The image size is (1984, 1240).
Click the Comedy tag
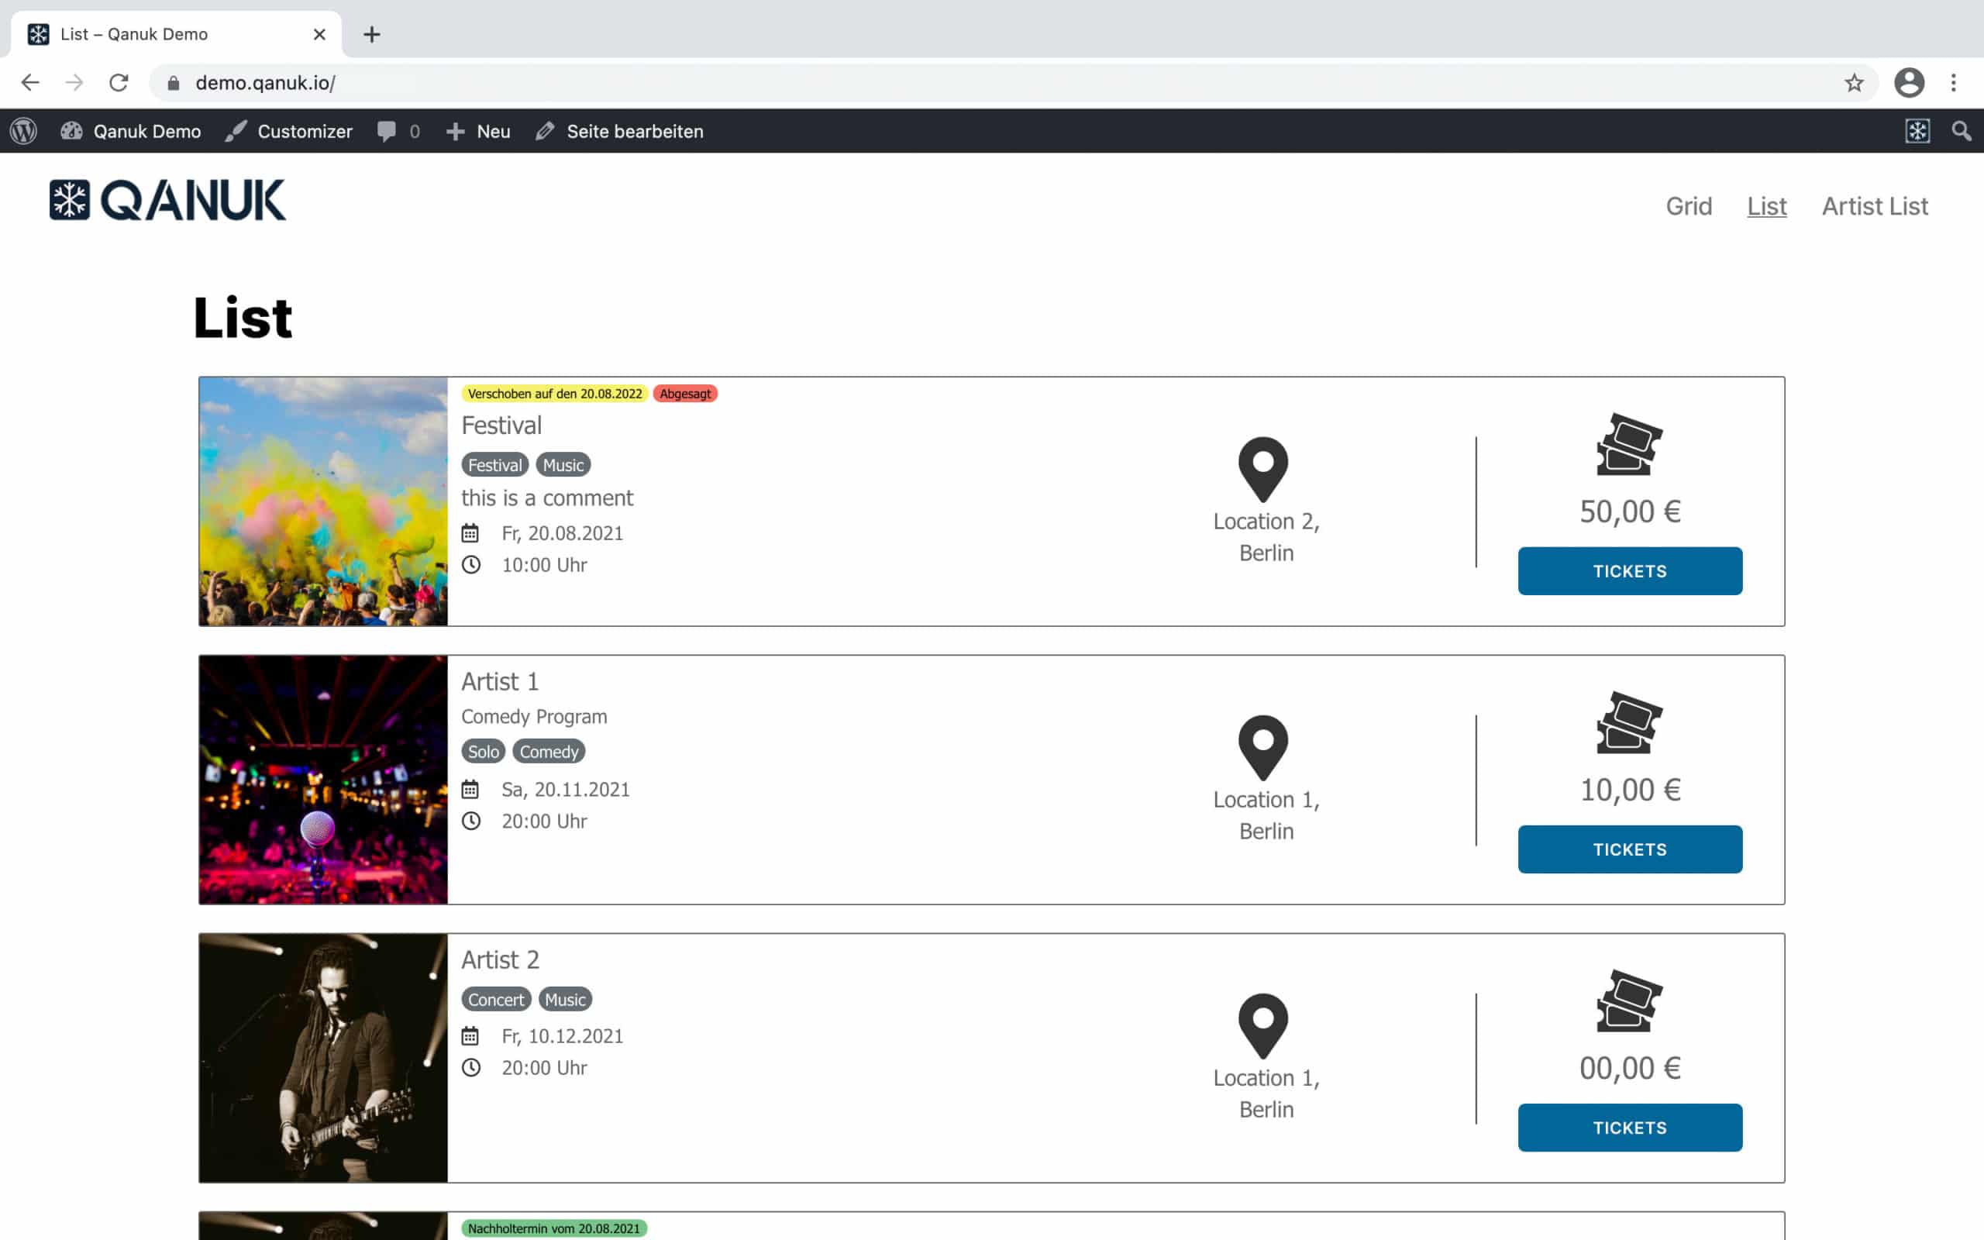click(549, 751)
